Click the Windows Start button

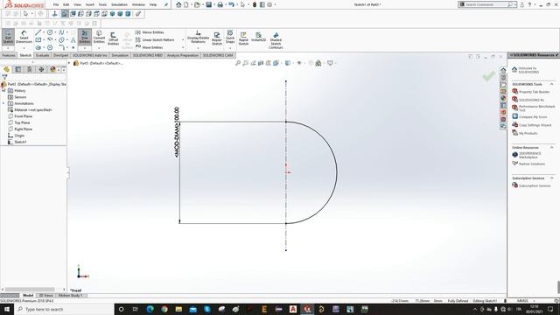click(x=7, y=309)
